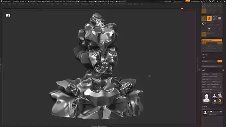226x127 pixels.
Task: Click Load Tools From Project
Action: 212,77
